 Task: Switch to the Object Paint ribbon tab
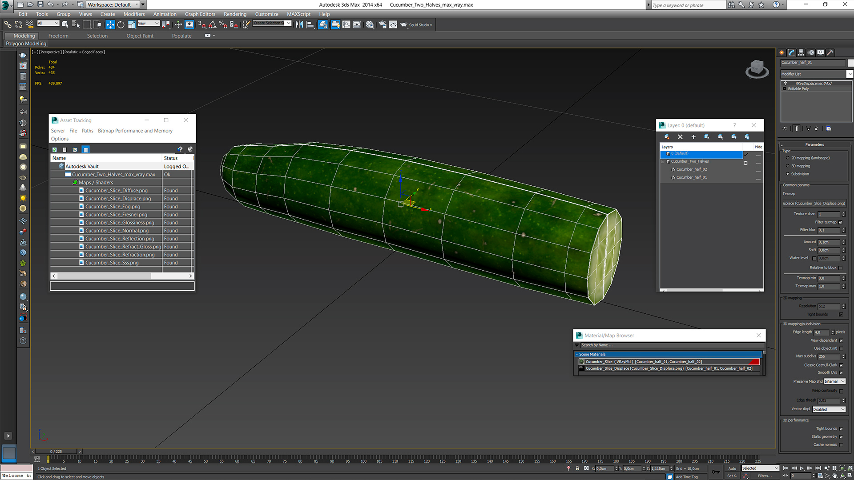[x=140, y=36]
